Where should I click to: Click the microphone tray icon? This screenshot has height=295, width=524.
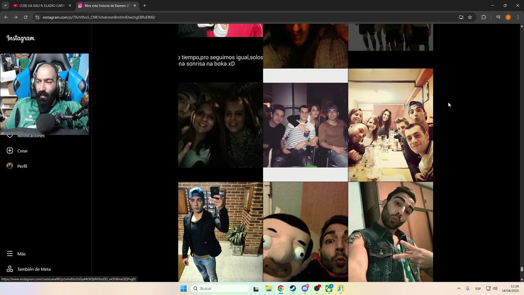[468, 288]
